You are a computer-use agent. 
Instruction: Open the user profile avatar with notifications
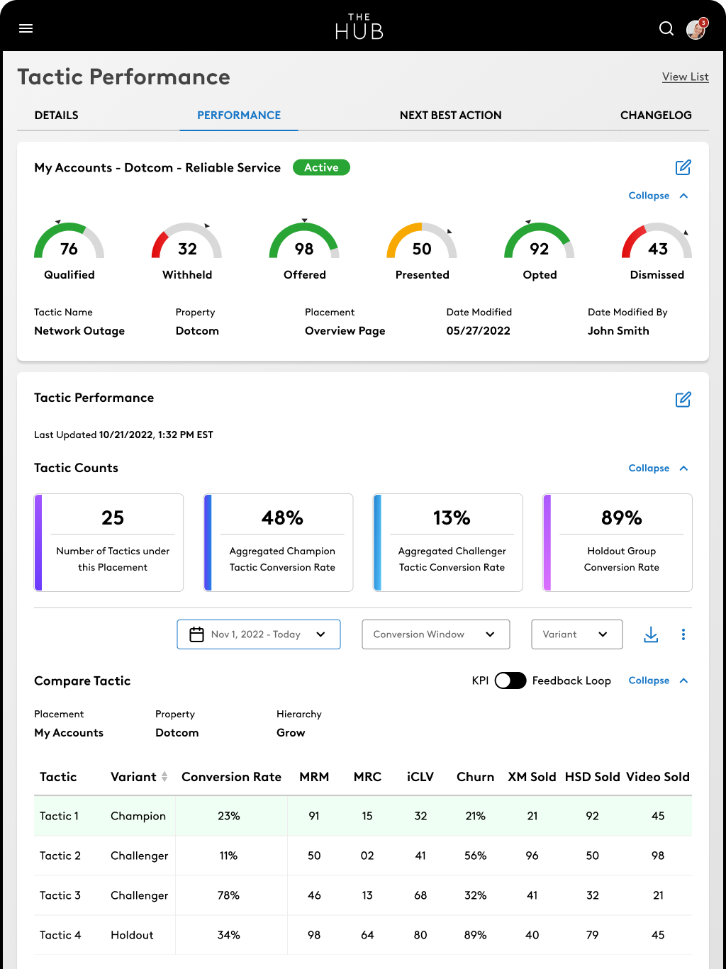point(696,30)
